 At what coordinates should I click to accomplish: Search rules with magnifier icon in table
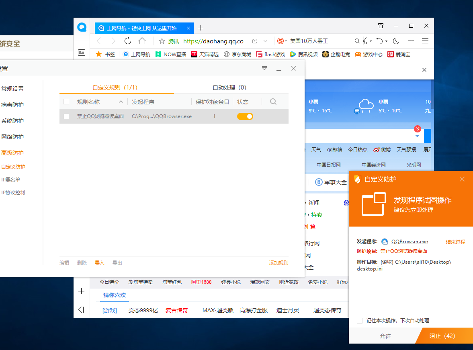pos(273,102)
